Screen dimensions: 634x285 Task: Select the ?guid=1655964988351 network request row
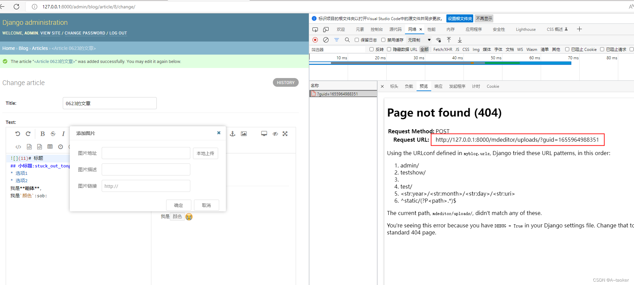pyautogui.click(x=343, y=94)
